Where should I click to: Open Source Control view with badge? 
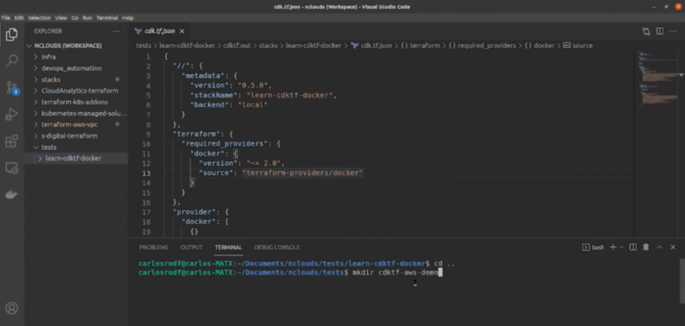point(12,88)
